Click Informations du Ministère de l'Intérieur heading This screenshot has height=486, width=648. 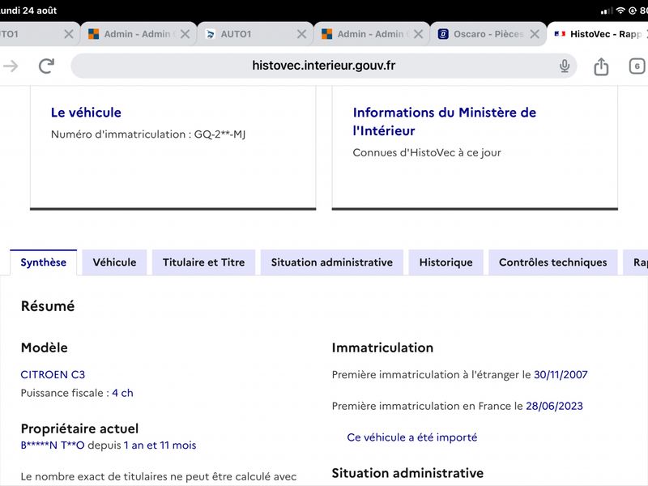point(444,122)
